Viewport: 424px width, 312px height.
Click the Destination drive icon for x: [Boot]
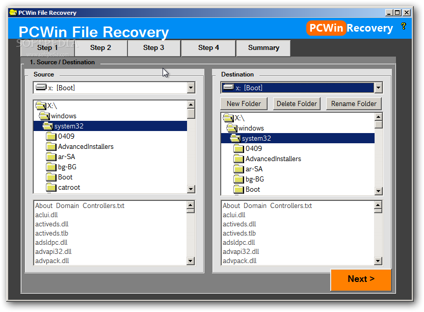point(229,87)
